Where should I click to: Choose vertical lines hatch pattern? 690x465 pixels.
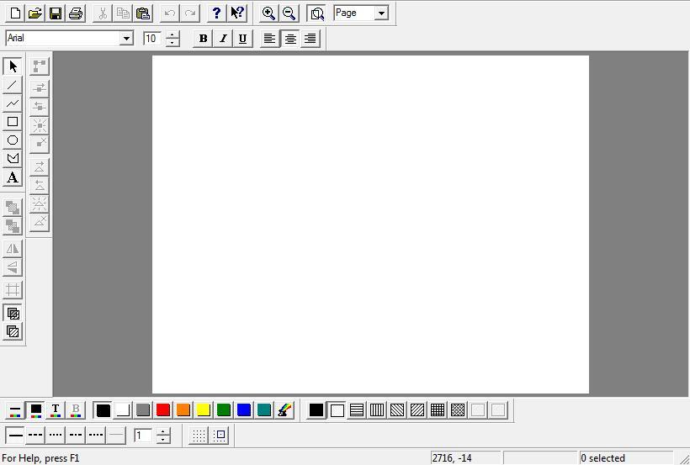point(377,410)
